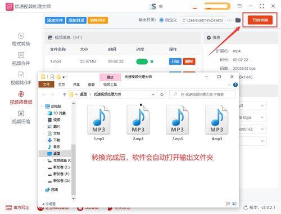Select 桌面 in Explorer tree
This screenshot has width=281, height=214.
pyautogui.click(x=54, y=154)
